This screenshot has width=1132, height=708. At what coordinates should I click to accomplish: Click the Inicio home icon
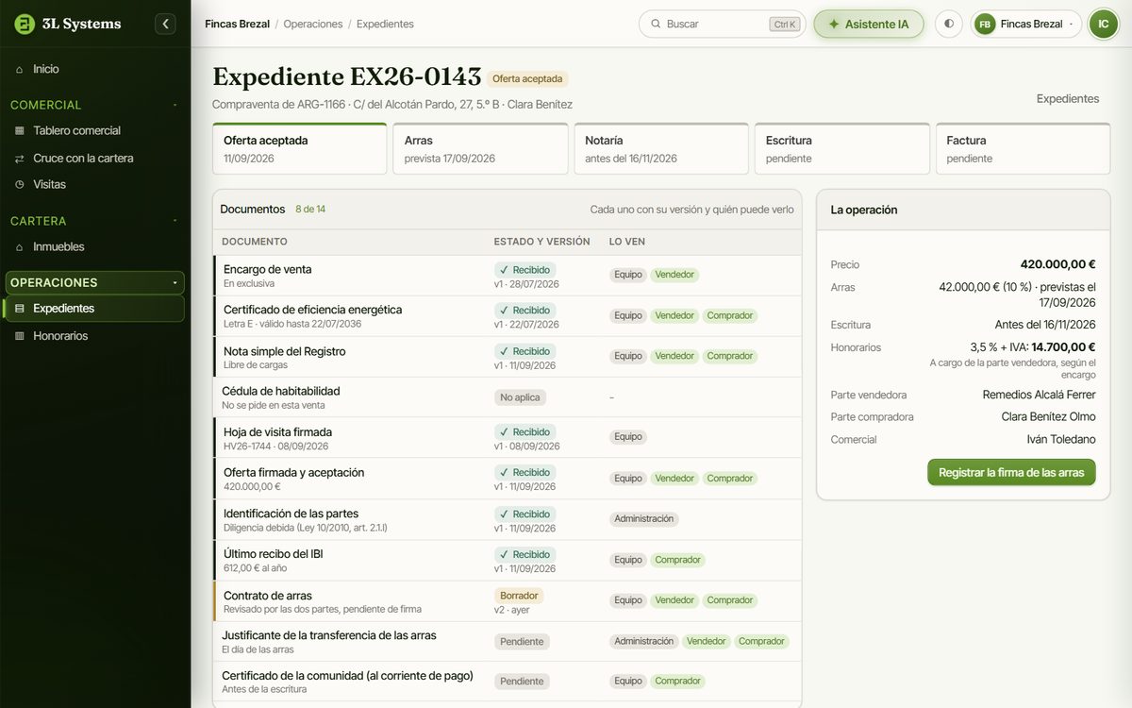tap(20, 69)
